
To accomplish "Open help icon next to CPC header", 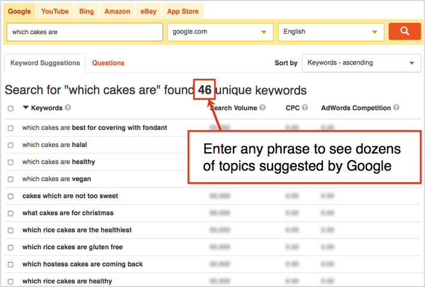I will point(305,107).
